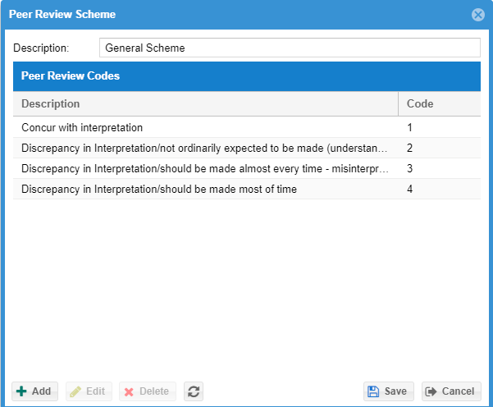Click the pencil Edit icon
Screen dimensions: 493x407
[75, 391]
